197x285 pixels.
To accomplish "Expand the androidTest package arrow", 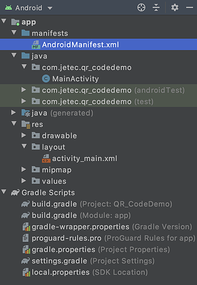I will click(24, 89).
